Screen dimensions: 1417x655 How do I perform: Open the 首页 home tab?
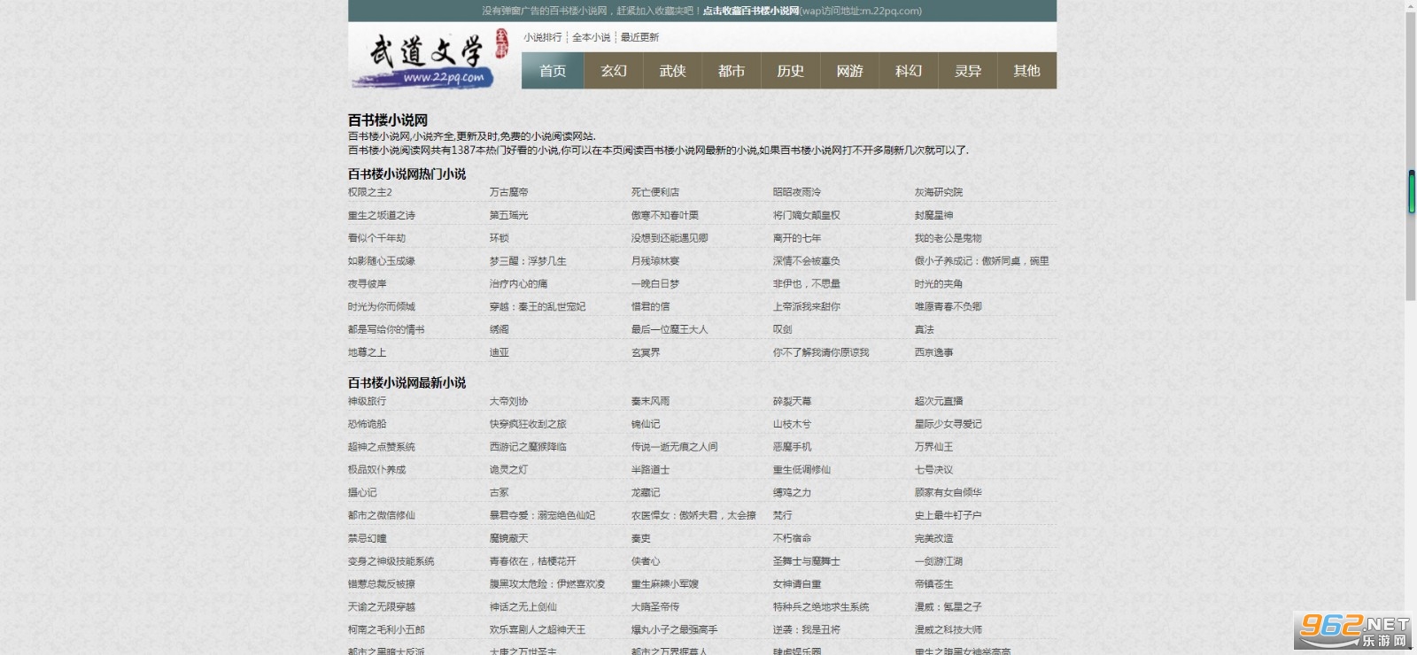[x=553, y=71]
